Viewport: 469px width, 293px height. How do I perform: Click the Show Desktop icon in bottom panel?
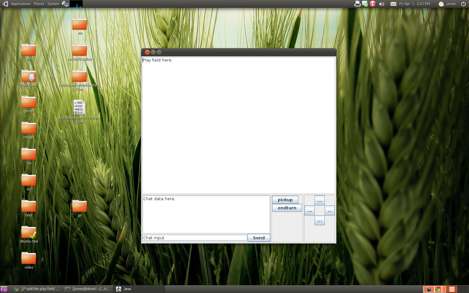(x=4, y=289)
